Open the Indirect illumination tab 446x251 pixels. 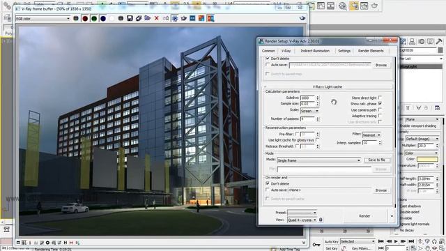click(x=315, y=51)
